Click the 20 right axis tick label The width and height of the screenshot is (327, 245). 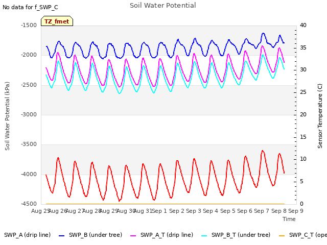tap(303, 114)
